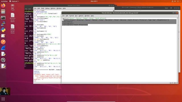182x102 pixels.
Task: Open File menu in the editor window
Action: coord(63,16)
